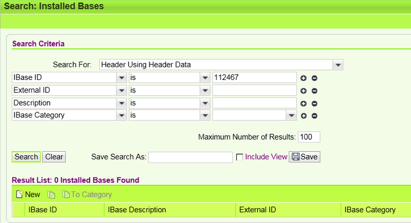
Task: Click the Include View link
Action: click(x=266, y=157)
